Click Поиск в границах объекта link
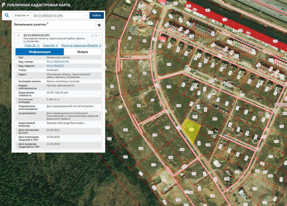The height and width of the screenshot is (206, 287). pos(81,45)
